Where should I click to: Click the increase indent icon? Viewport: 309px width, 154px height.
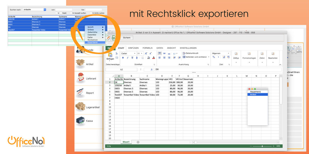point(179,58)
